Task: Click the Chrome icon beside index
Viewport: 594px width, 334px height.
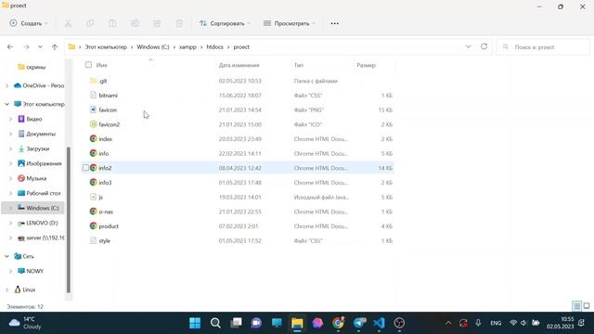Action: tap(93, 138)
